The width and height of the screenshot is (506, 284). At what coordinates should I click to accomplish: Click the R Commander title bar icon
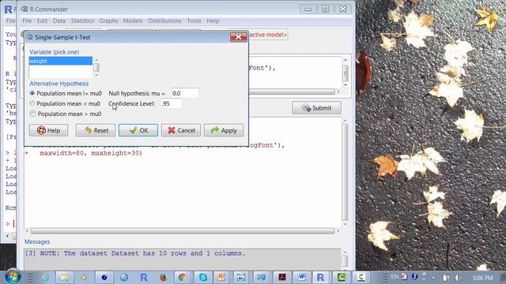[x=25, y=9]
